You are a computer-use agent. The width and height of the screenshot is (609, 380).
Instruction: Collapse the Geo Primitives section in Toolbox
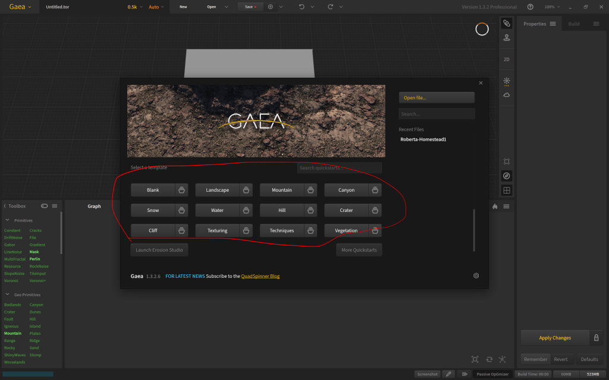point(7,294)
